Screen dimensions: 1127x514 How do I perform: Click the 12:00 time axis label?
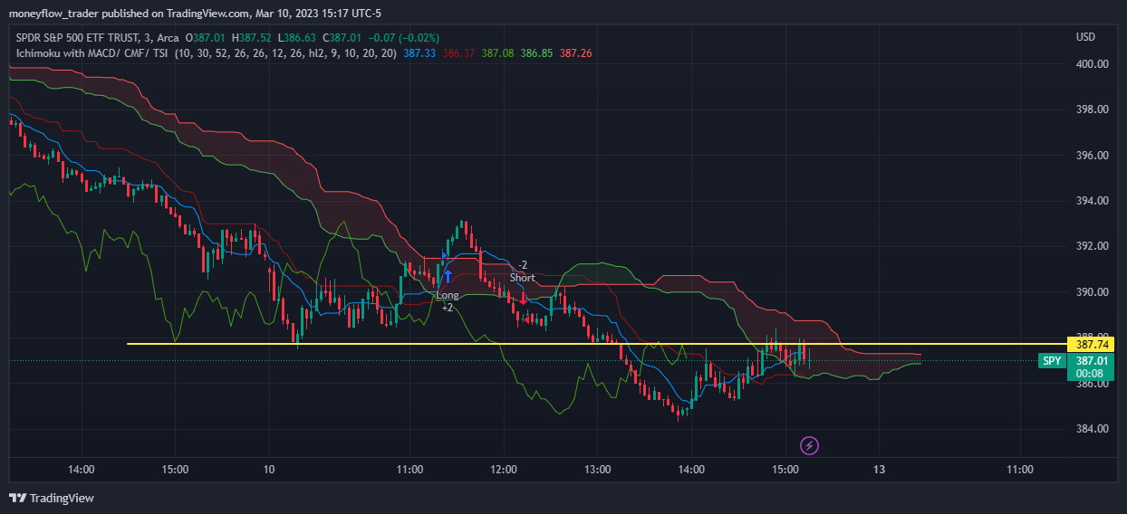click(504, 470)
